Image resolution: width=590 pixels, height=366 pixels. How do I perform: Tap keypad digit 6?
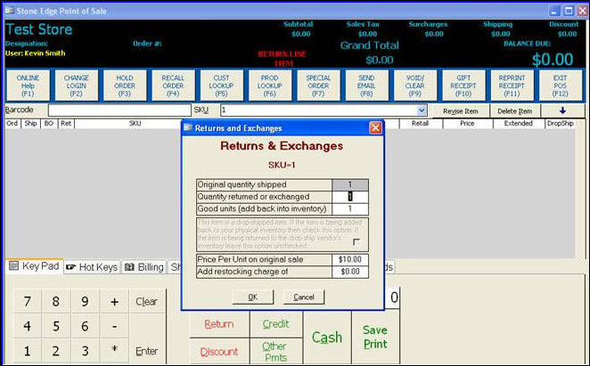pos(85,326)
